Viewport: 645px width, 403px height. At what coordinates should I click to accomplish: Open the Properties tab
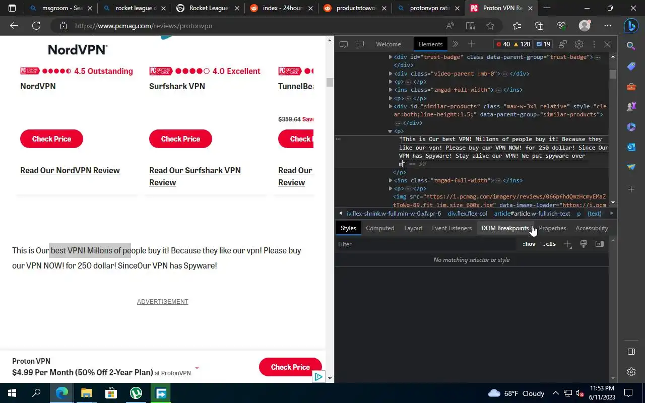(552, 228)
